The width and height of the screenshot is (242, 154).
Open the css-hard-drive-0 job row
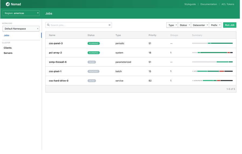pos(59,81)
